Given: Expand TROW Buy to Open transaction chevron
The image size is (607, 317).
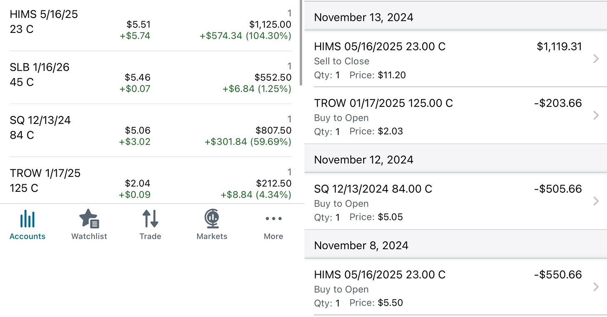Looking at the screenshot, I should point(596,116).
